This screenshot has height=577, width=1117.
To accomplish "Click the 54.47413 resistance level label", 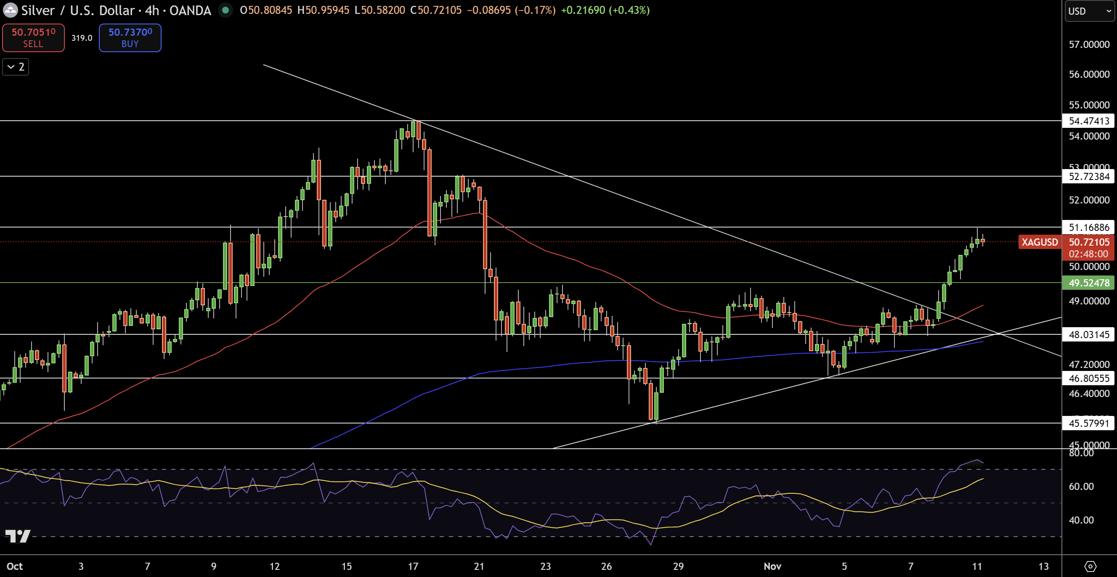I will pyautogui.click(x=1089, y=122).
